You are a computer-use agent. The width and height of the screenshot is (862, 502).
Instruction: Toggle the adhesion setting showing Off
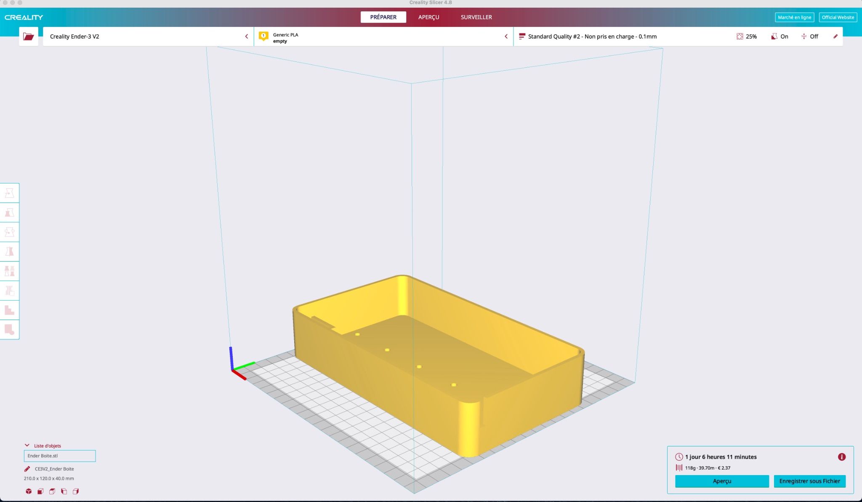(x=809, y=37)
